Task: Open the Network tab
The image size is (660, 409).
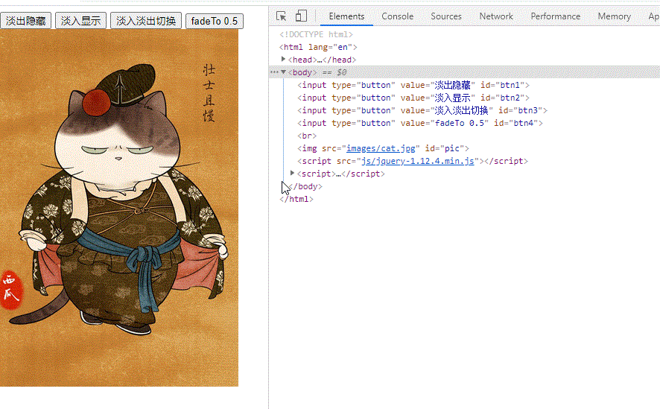Action: coord(496,16)
